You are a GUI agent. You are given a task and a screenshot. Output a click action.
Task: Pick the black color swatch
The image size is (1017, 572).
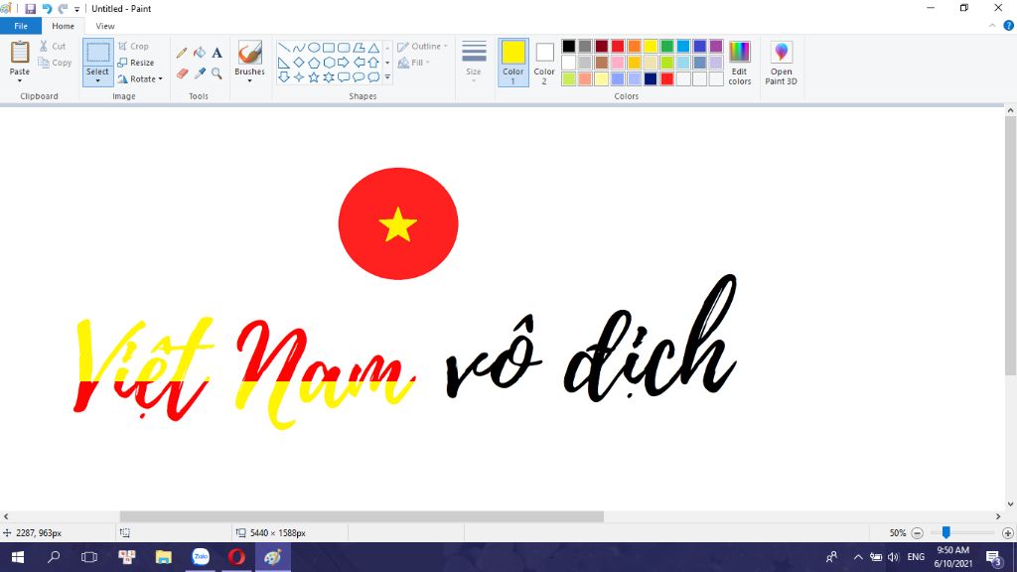pyautogui.click(x=569, y=46)
